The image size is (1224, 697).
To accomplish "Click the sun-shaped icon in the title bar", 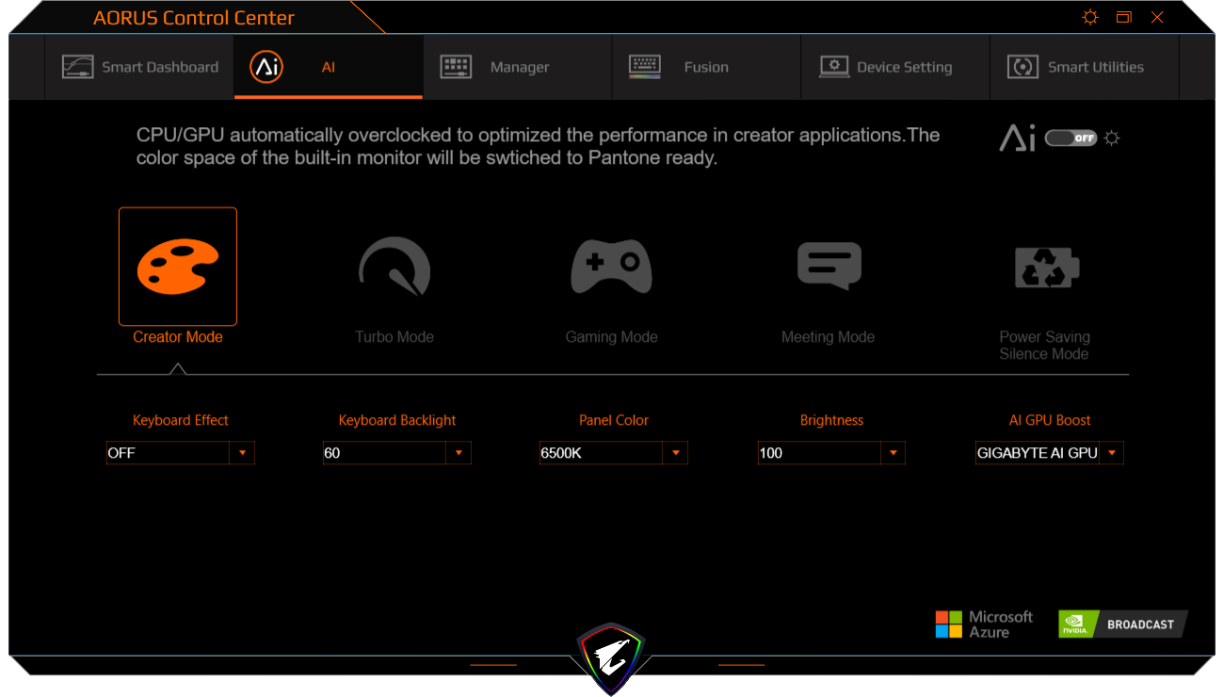I will coord(1090,17).
